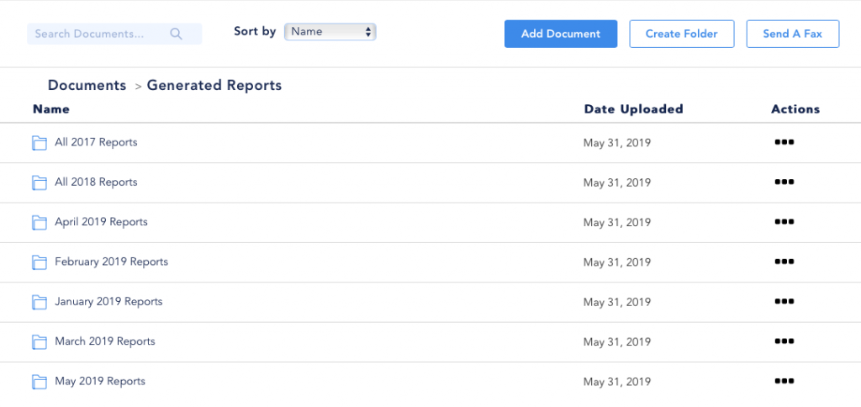Viewport: 861px width, 407px height.
Task: Click the Add Document button
Action: click(x=561, y=34)
